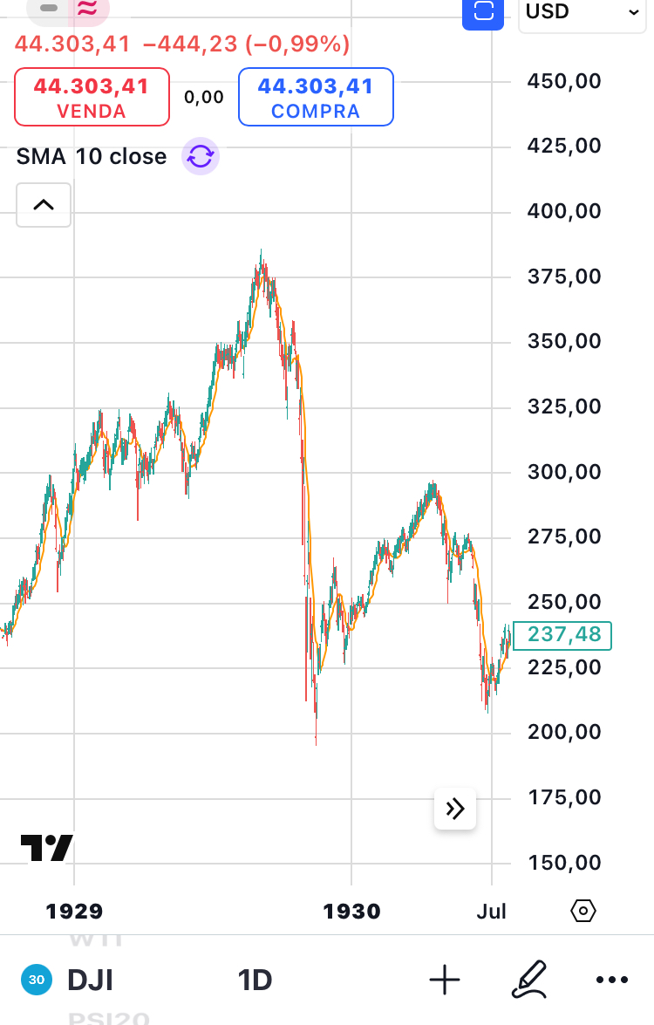The height and width of the screenshot is (1025, 654).
Task: Open the DJI symbol search
Action: tap(90, 981)
